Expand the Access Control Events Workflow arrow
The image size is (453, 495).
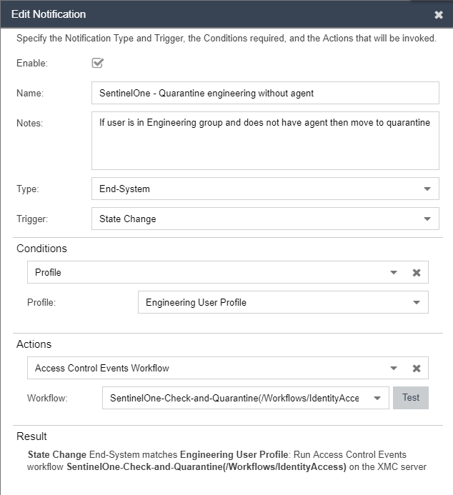coord(394,368)
